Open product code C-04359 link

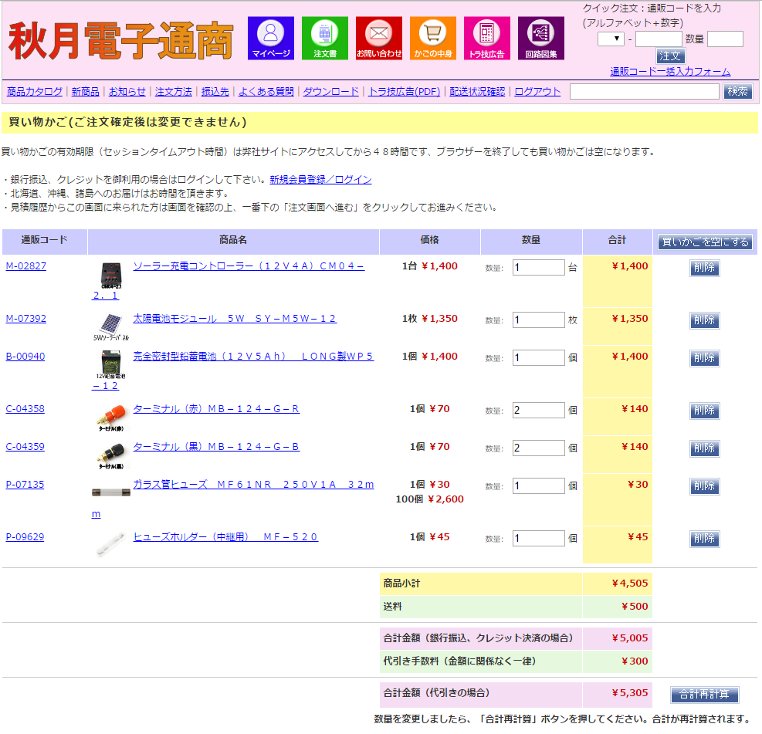pos(25,447)
